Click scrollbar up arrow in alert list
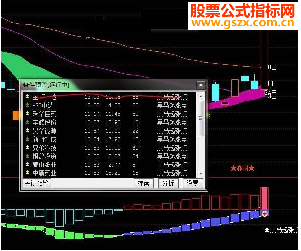 click(201, 97)
